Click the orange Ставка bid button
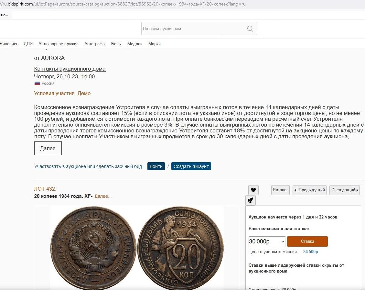 (307, 241)
